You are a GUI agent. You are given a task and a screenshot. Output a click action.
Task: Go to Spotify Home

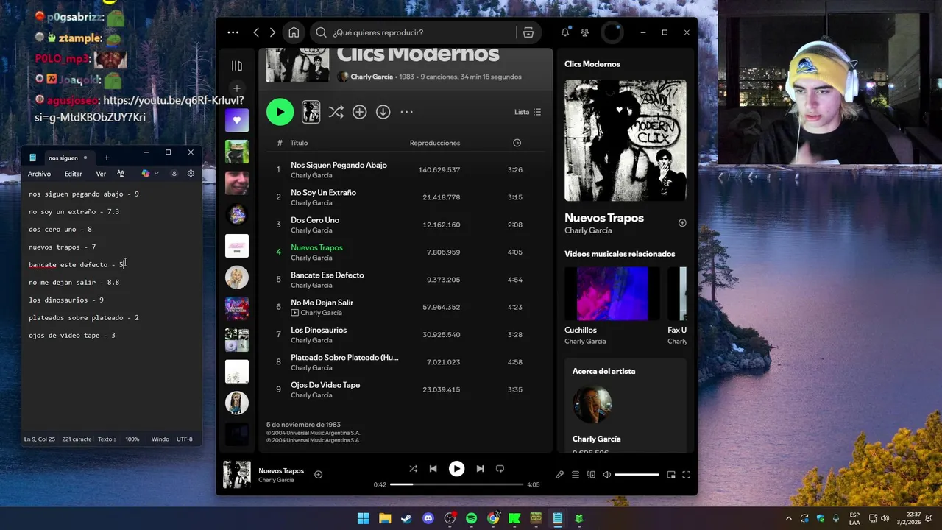(x=294, y=32)
